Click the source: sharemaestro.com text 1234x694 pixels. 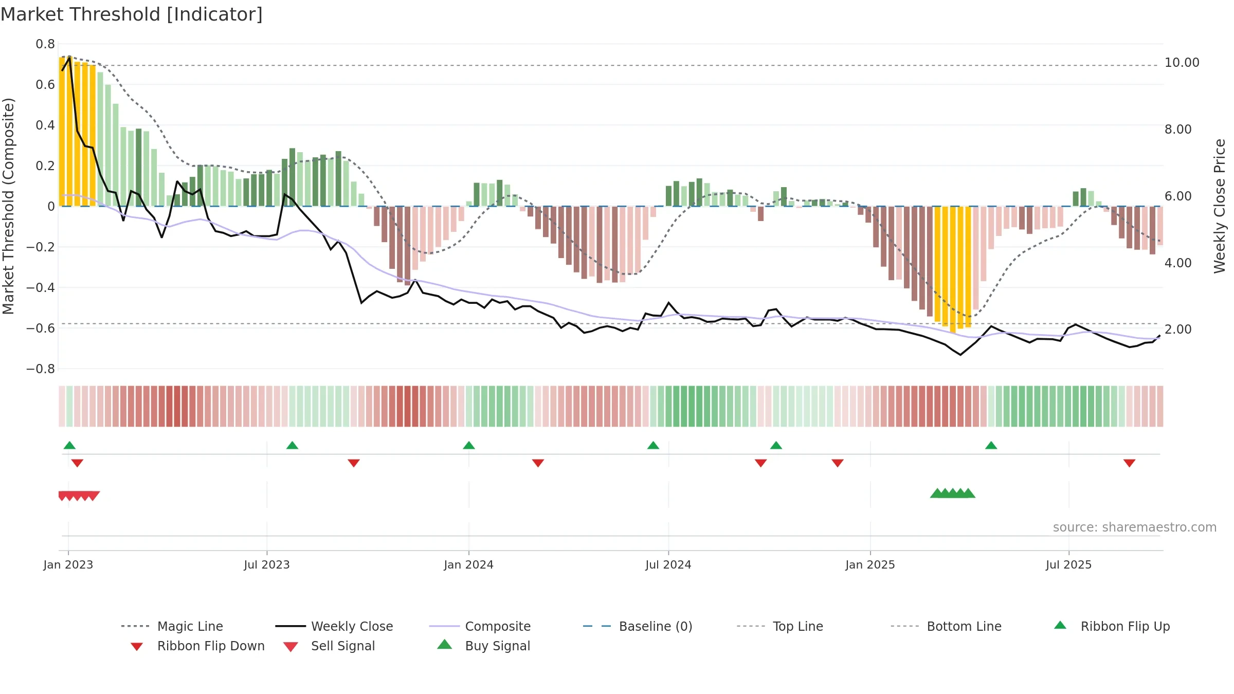[x=1135, y=527]
